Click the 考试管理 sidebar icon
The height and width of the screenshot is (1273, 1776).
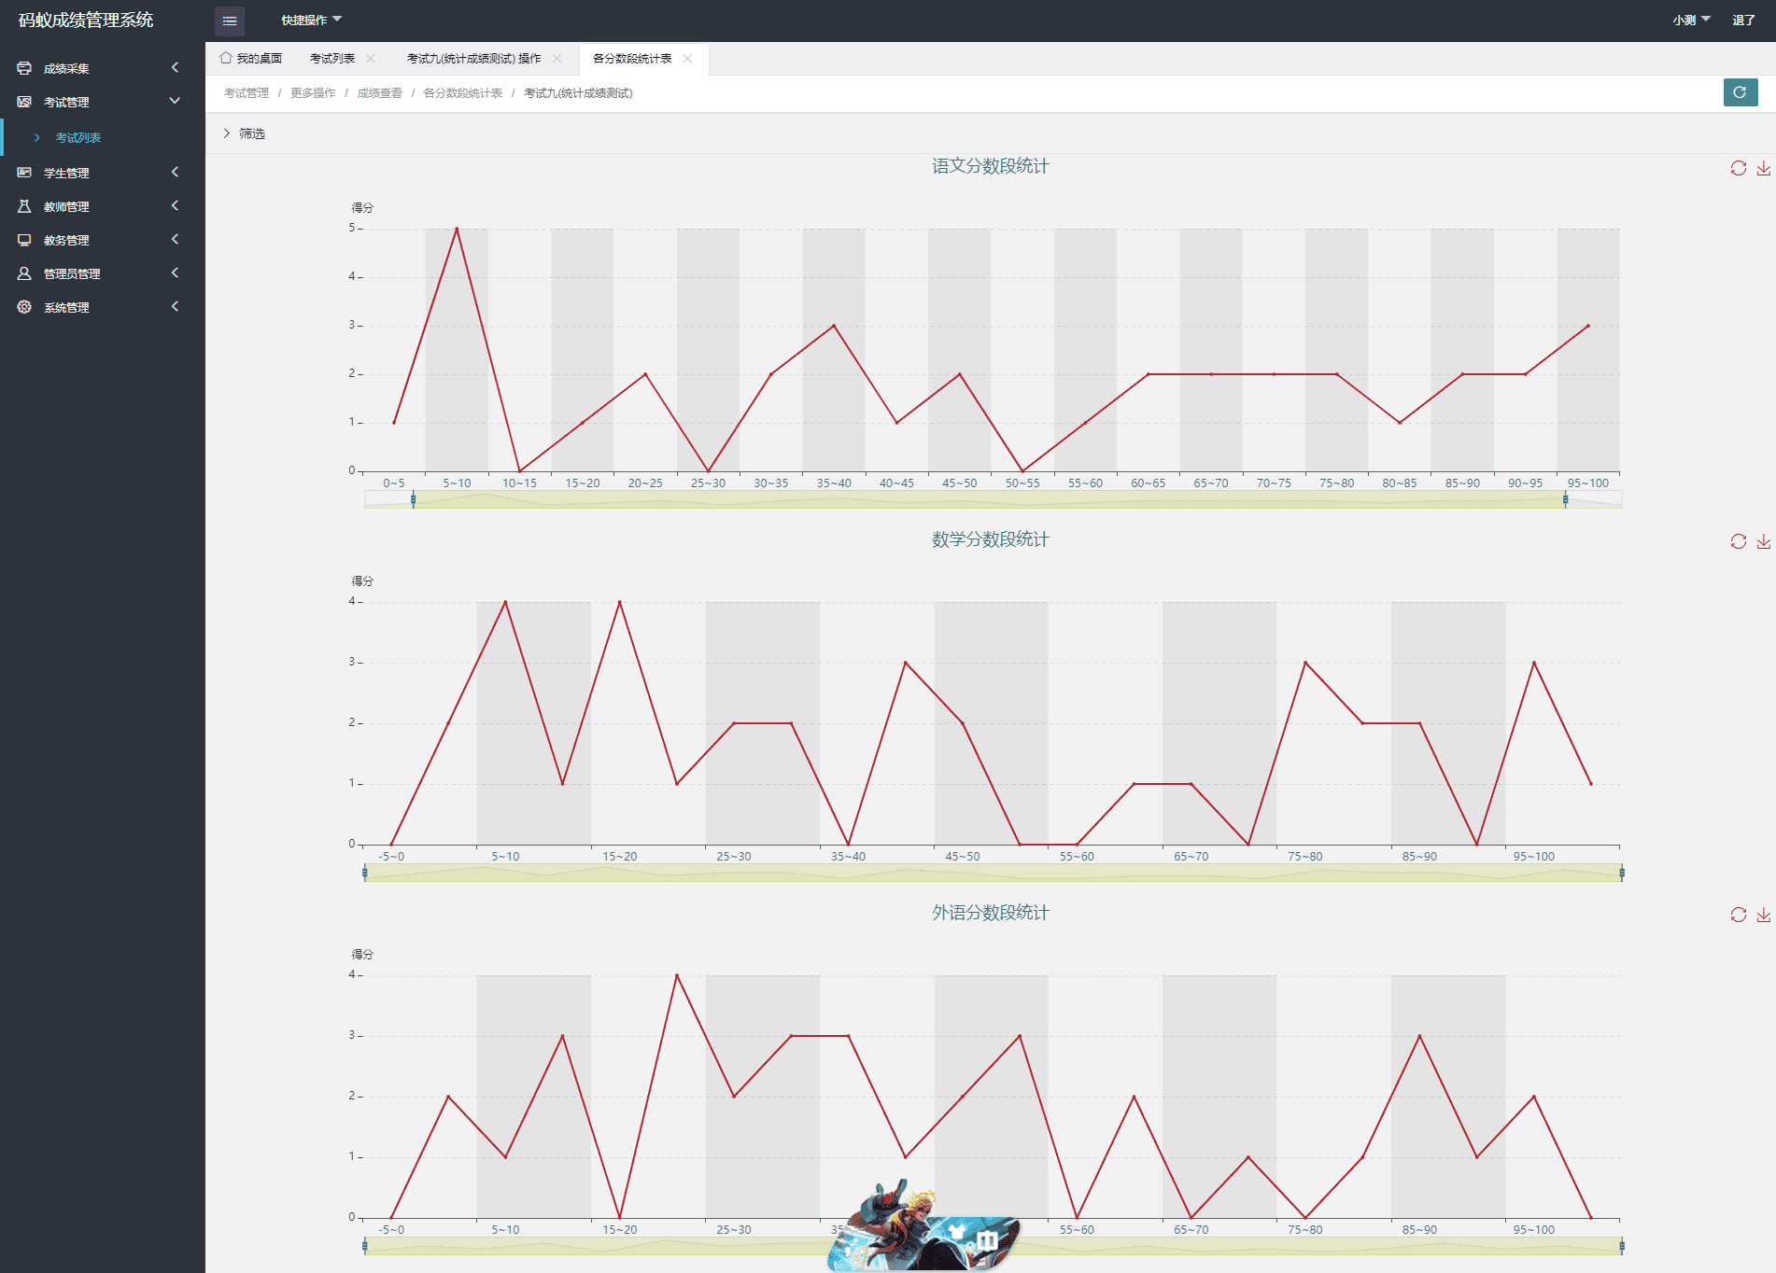[x=24, y=102]
